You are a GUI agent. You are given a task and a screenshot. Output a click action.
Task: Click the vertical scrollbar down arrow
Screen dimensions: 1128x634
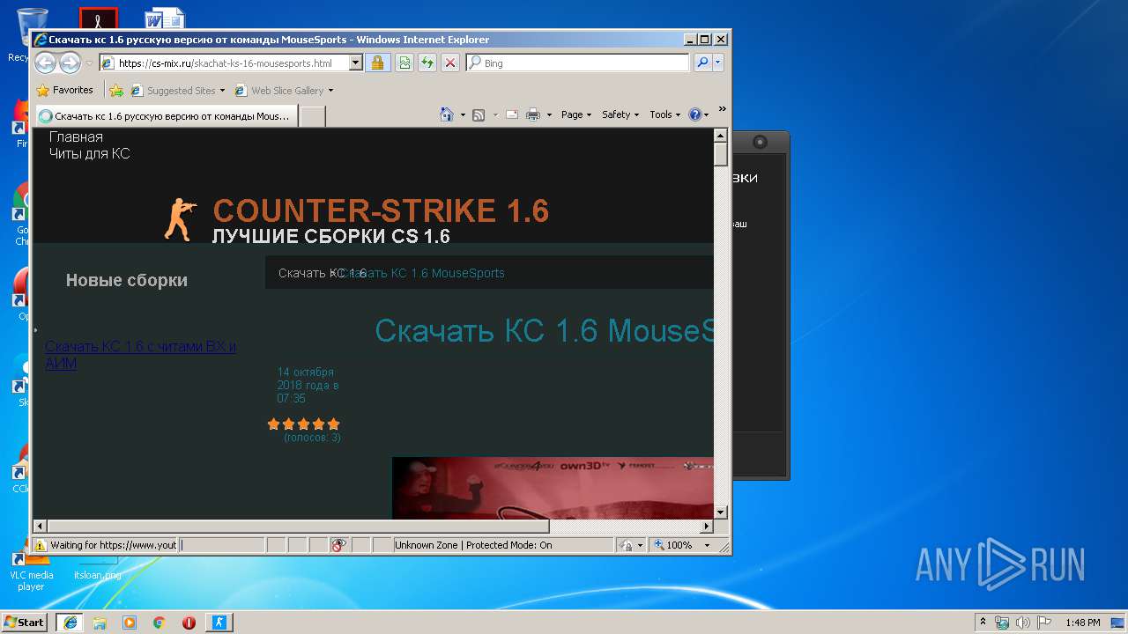pyautogui.click(x=720, y=512)
